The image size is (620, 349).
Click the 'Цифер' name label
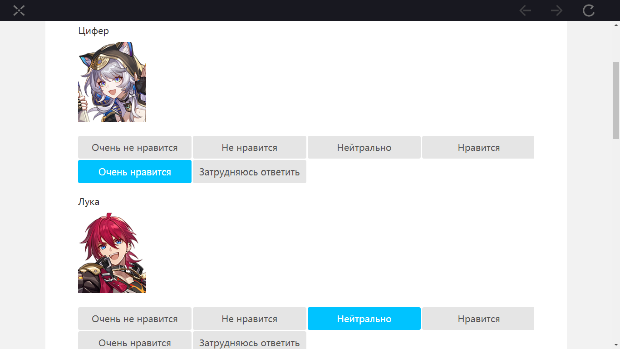point(93,31)
